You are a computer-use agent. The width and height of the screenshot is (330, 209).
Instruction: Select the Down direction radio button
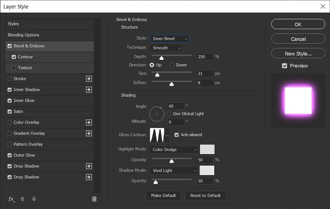172,65
